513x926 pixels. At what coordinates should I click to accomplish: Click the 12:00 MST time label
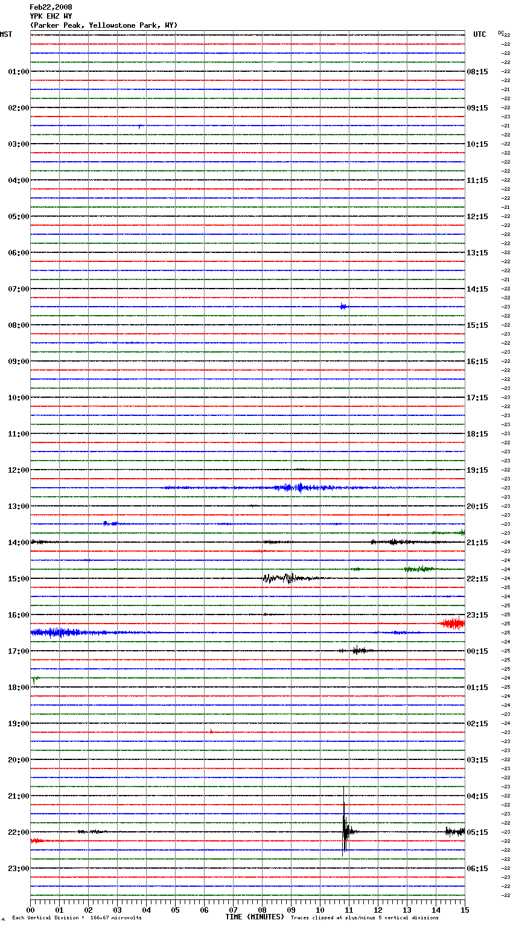19,470
